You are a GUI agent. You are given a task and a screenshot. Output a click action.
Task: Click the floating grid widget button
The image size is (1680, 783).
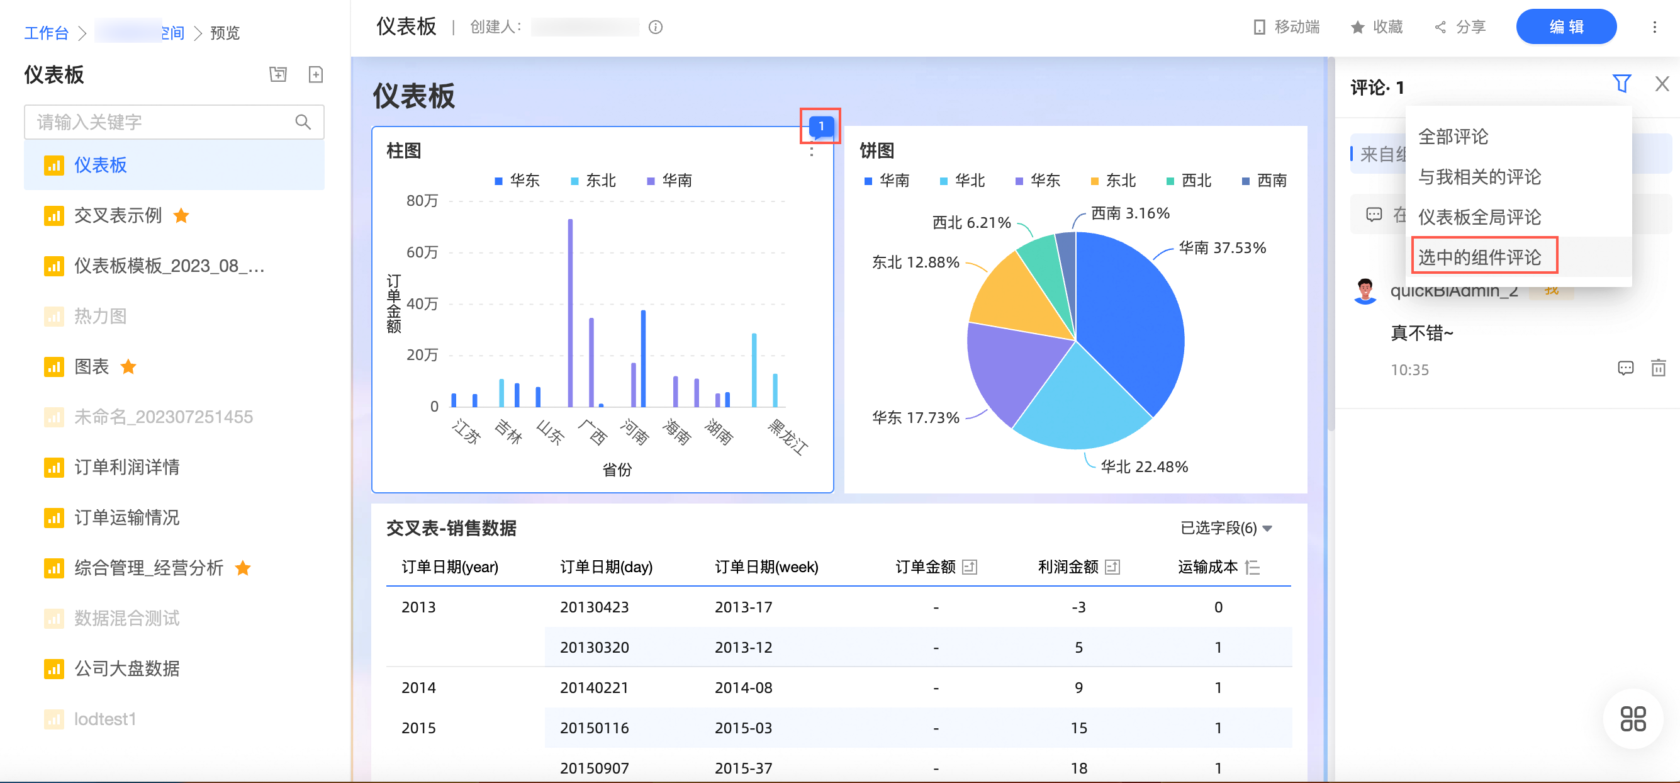[x=1632, y=718]
